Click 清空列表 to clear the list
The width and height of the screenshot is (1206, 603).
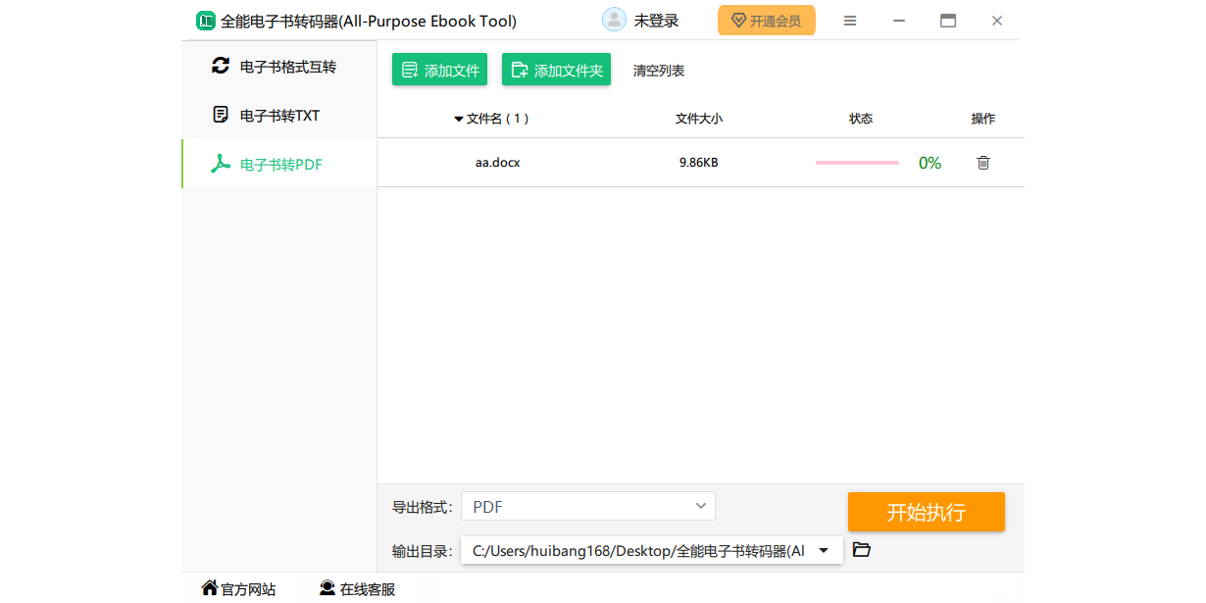click(x=658, y=70)
